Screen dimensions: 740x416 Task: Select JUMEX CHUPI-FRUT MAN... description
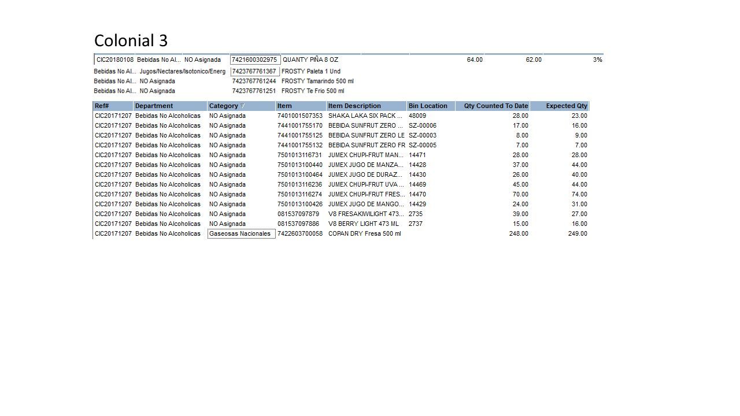366,155
